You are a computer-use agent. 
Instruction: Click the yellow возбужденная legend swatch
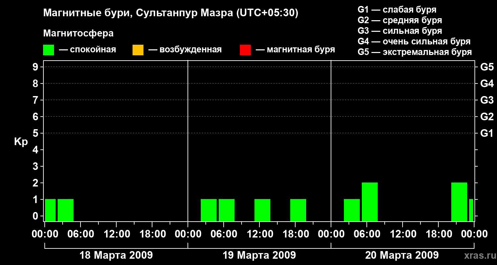point(138,50)
